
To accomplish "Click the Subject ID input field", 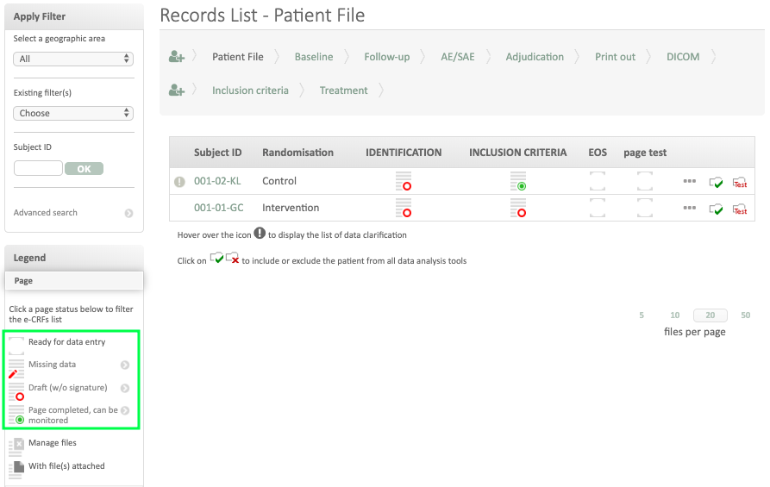I will [x=38, y=169].
